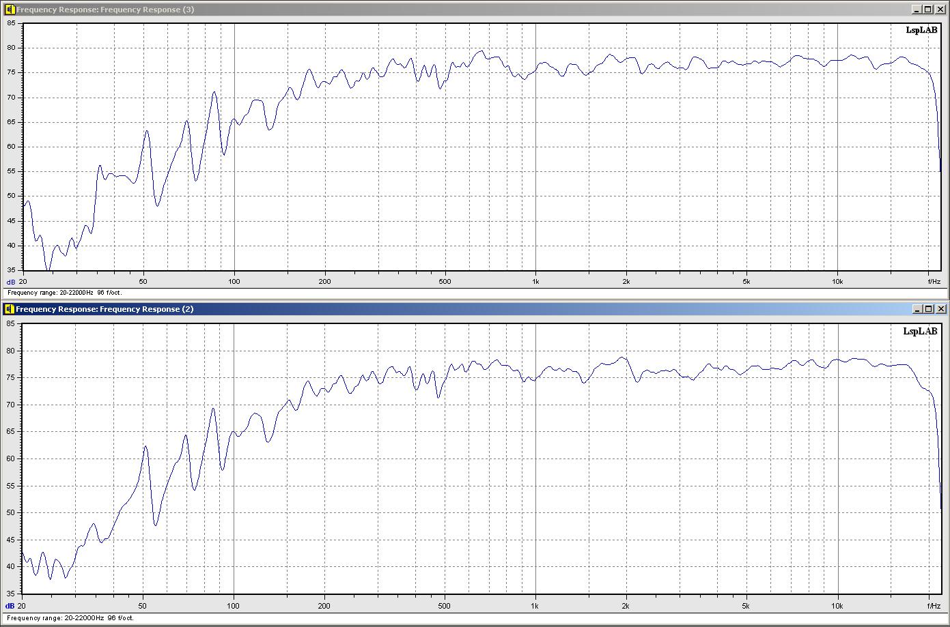Click the 100 frequency label in Frequency Response (3)
950x627 pixels.
(234, 281)
